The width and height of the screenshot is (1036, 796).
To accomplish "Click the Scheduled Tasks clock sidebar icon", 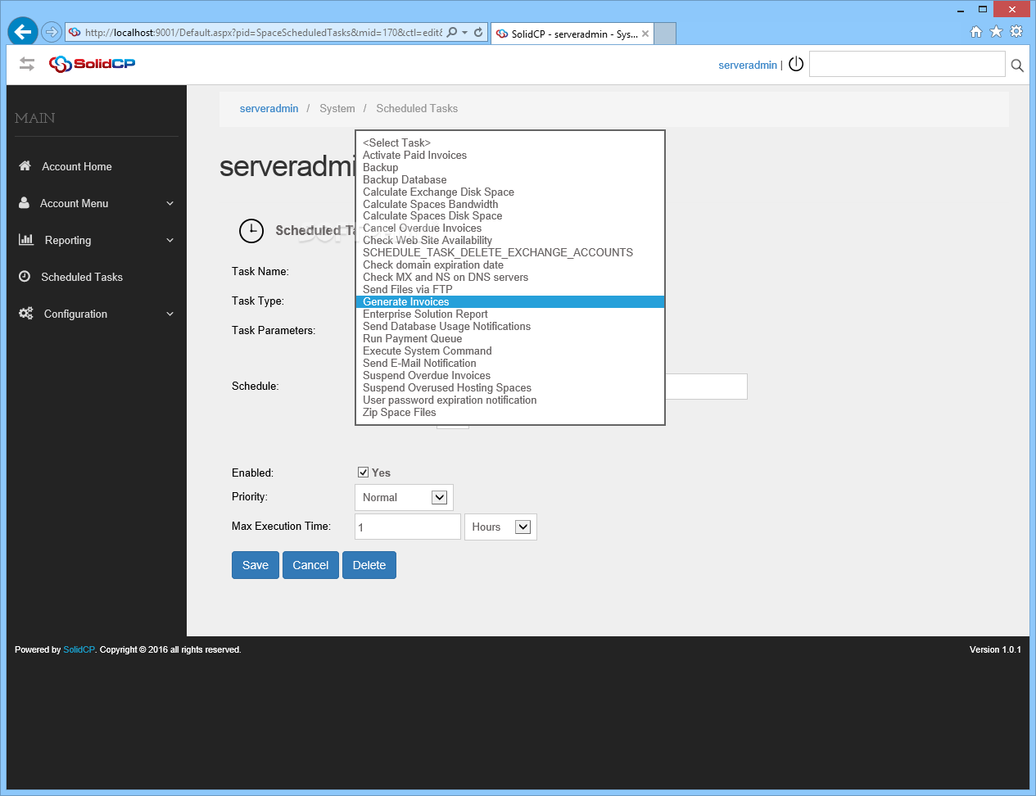I will click(x=25, y=276).
